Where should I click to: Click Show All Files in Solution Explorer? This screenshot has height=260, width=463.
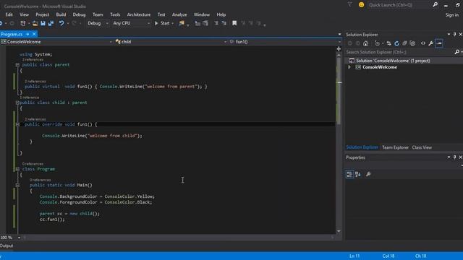coord(412,43)
